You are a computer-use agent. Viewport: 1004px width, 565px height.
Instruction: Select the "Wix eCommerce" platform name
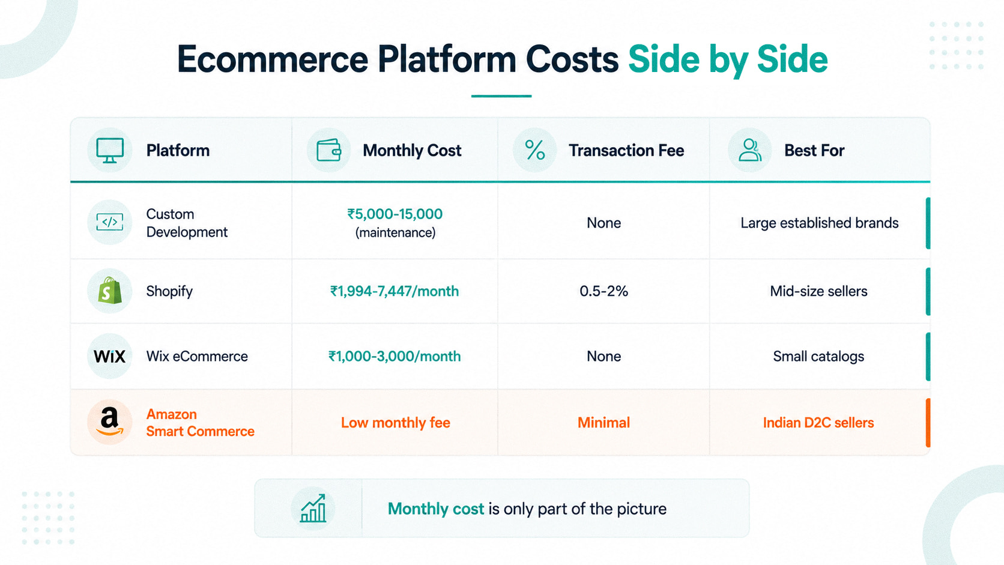tap(197, 356)
